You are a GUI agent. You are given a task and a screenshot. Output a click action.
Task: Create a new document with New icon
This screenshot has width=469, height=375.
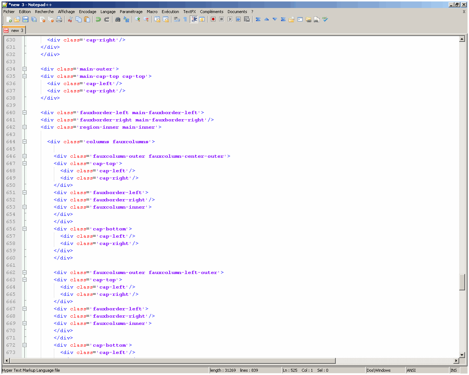click(x=9, y=19)
